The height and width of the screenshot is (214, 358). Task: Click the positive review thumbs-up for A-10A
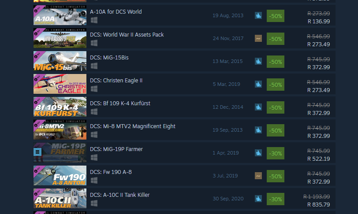tap(258, 15)
